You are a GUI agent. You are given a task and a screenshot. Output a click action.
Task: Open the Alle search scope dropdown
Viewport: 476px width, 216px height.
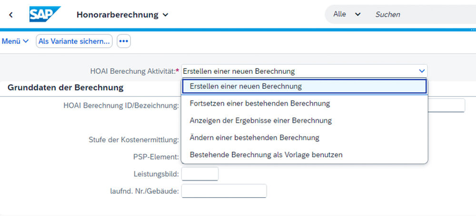click(x=347, y=14)
